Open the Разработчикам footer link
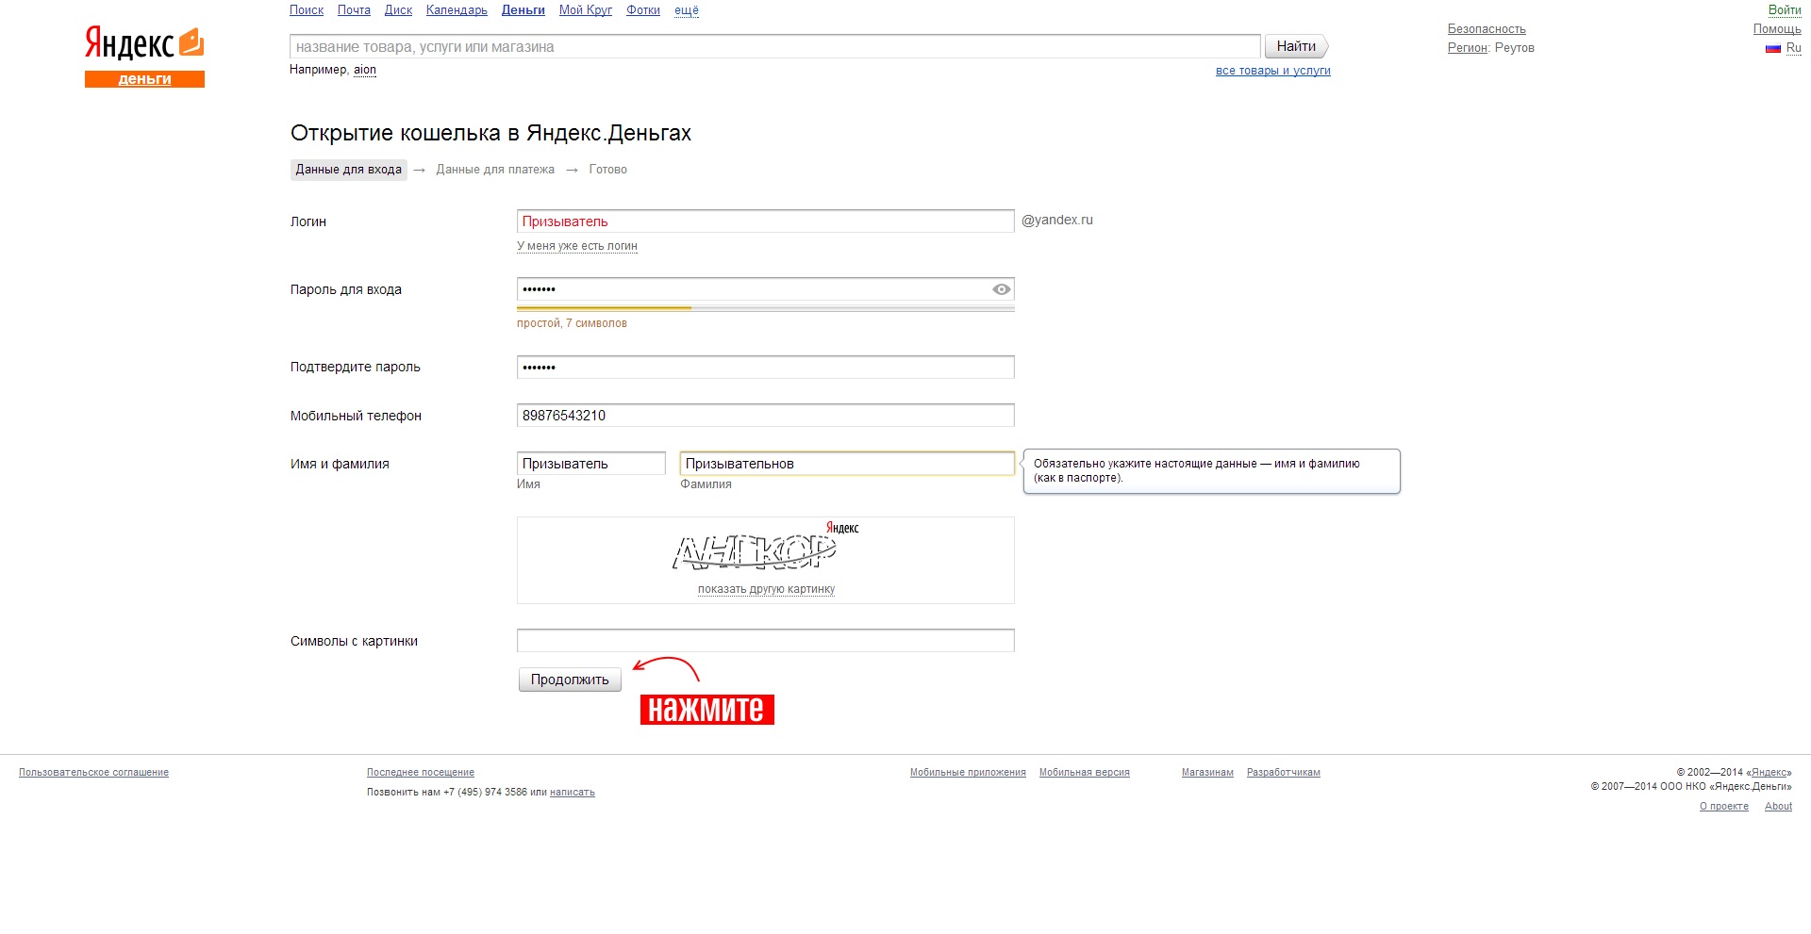Image resolution: width=1811 pixels, height=934 pixels. click(1284, 773)
